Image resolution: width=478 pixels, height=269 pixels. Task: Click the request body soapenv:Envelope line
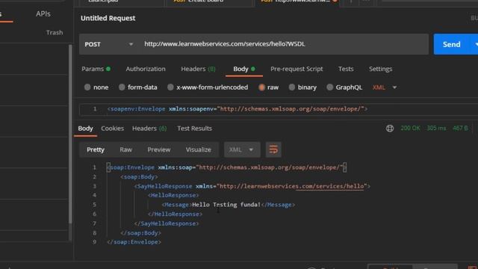pyautogui.click(x=238, y=109)
